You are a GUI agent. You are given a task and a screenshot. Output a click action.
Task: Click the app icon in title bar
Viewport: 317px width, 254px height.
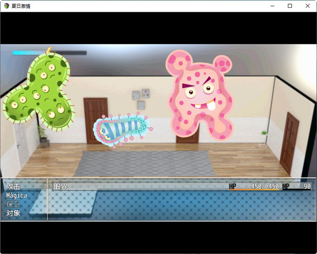pyautogui.click(x=6, y=6)
